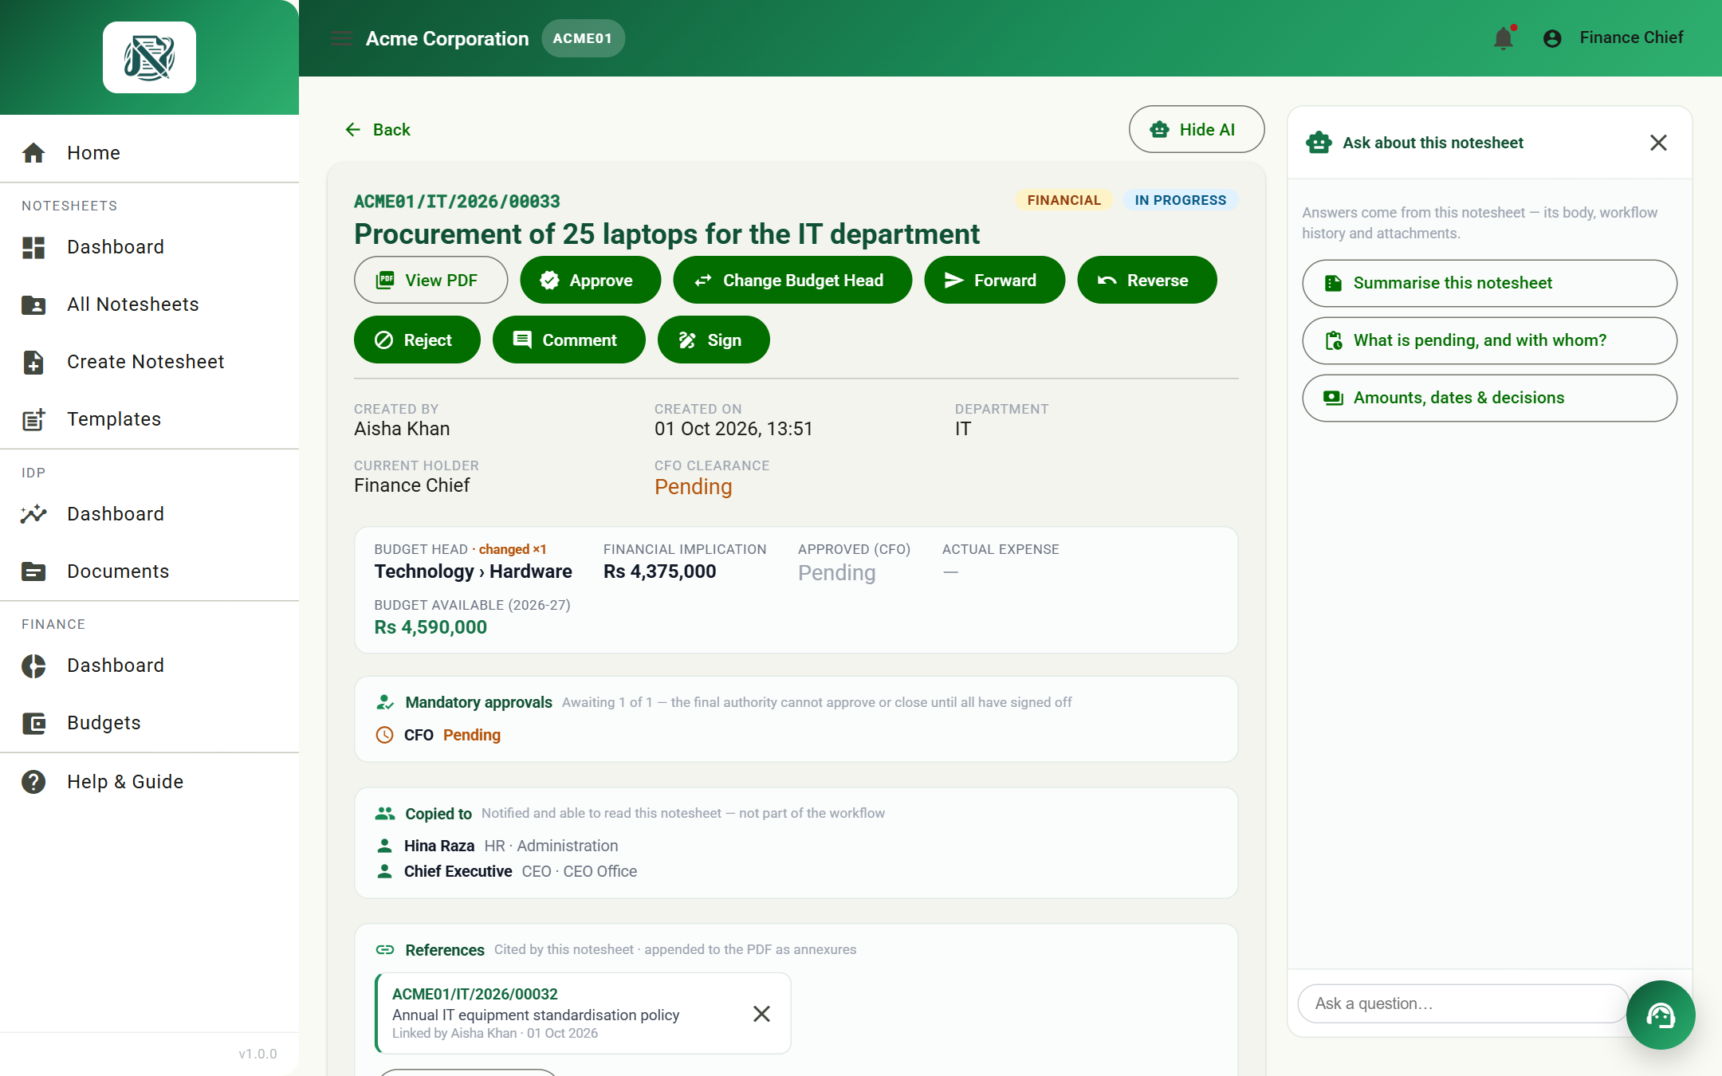
Task: Focus the Ask a question input
Action: click(x=1463, y=1003)
